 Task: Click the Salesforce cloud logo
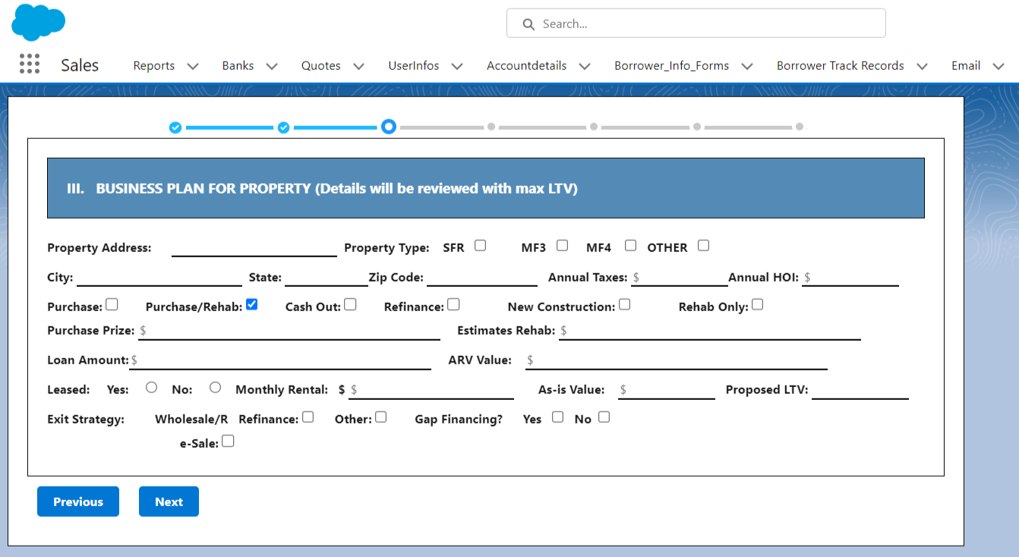tap(37, 24)
